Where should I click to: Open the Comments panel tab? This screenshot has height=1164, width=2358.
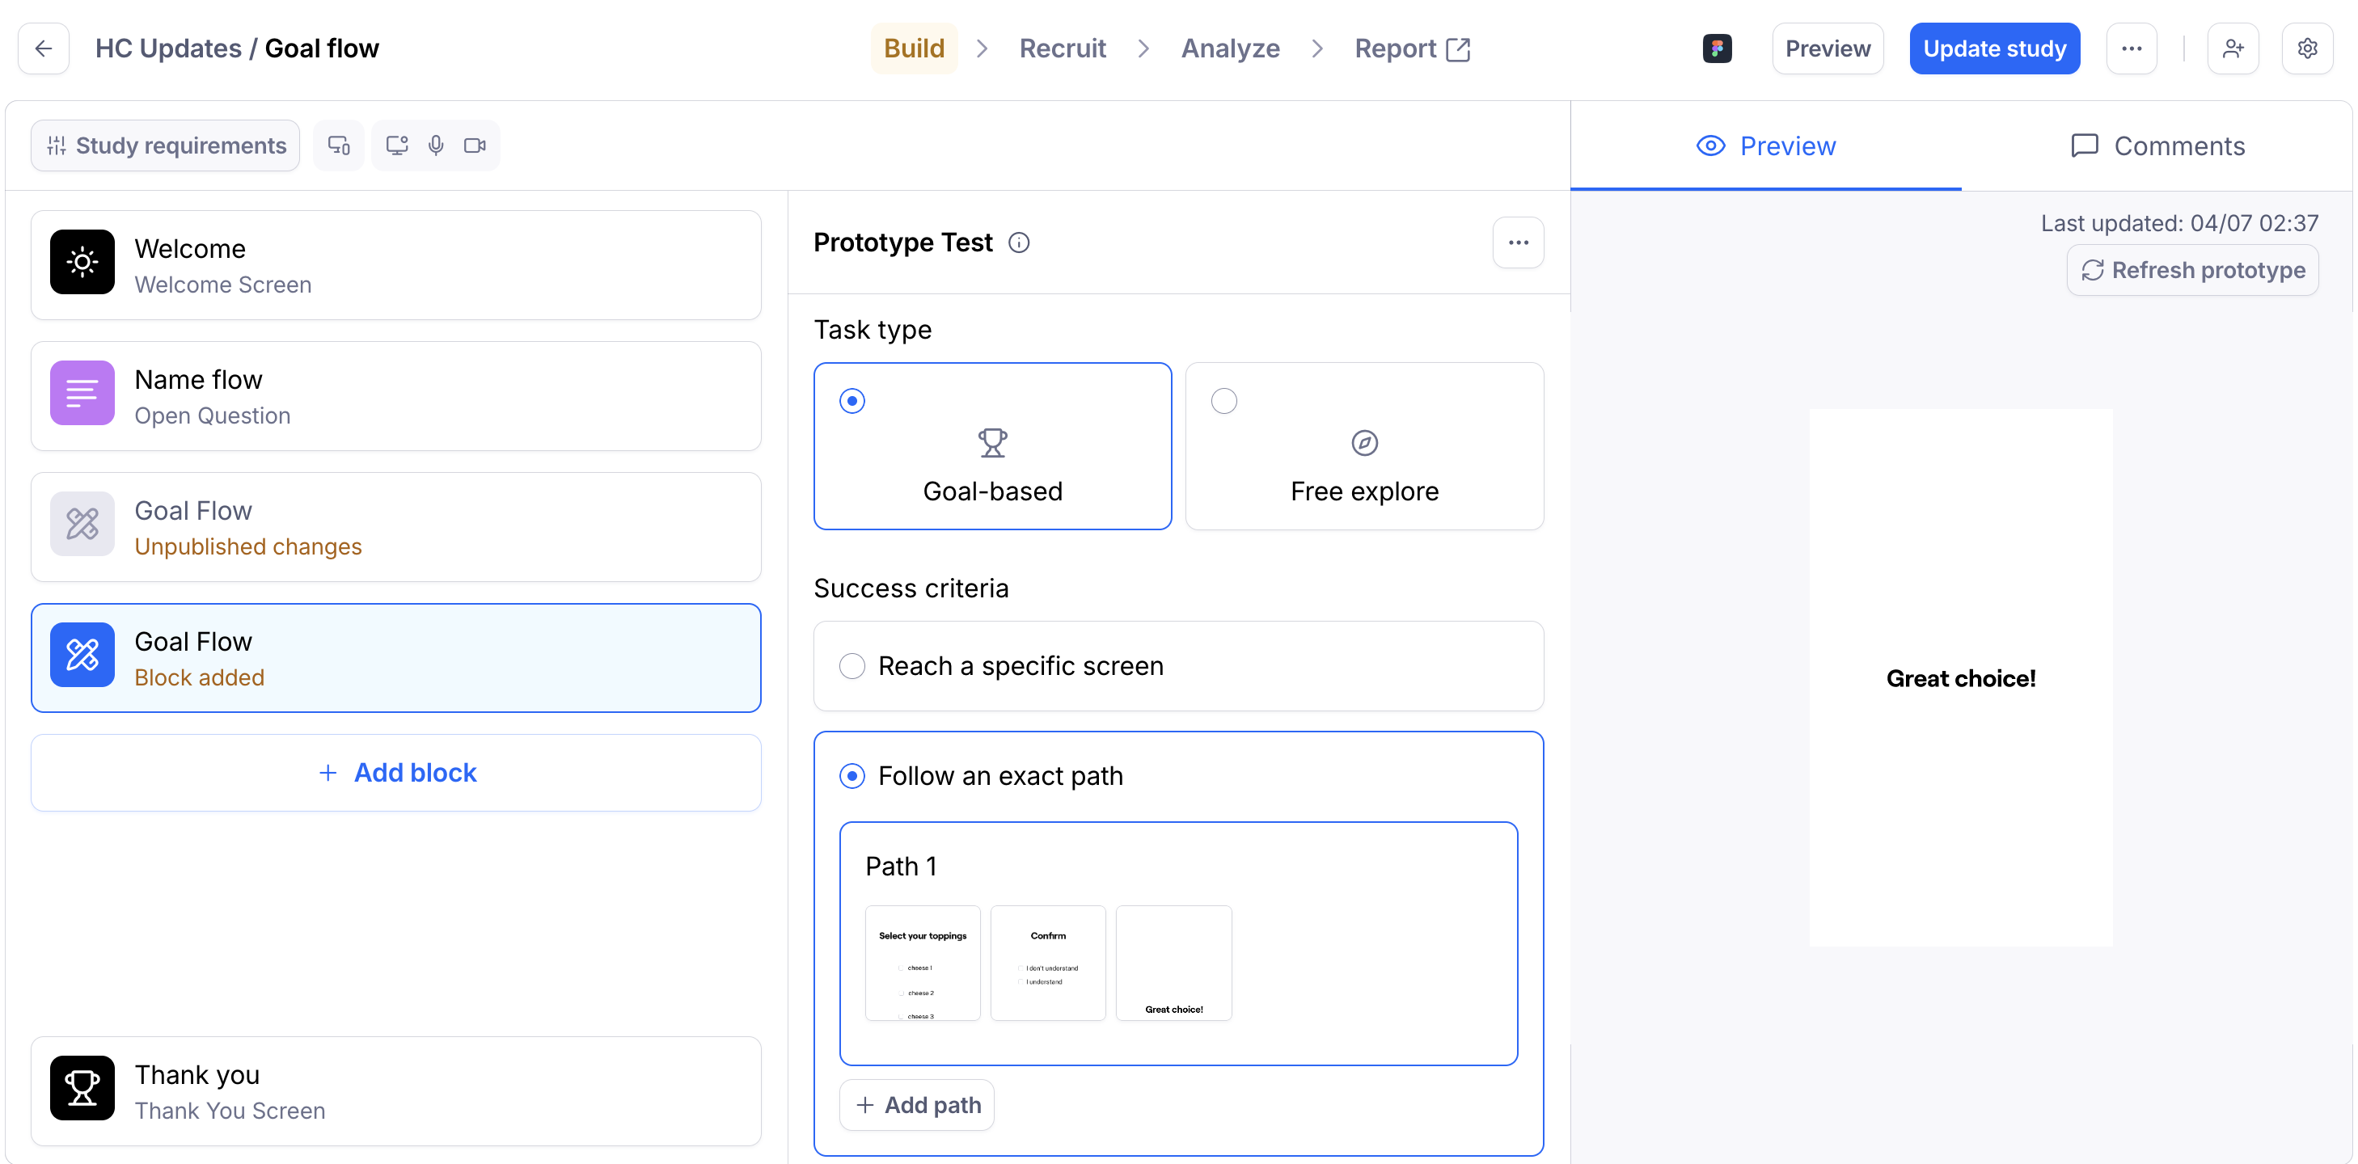coord(2157,145)
